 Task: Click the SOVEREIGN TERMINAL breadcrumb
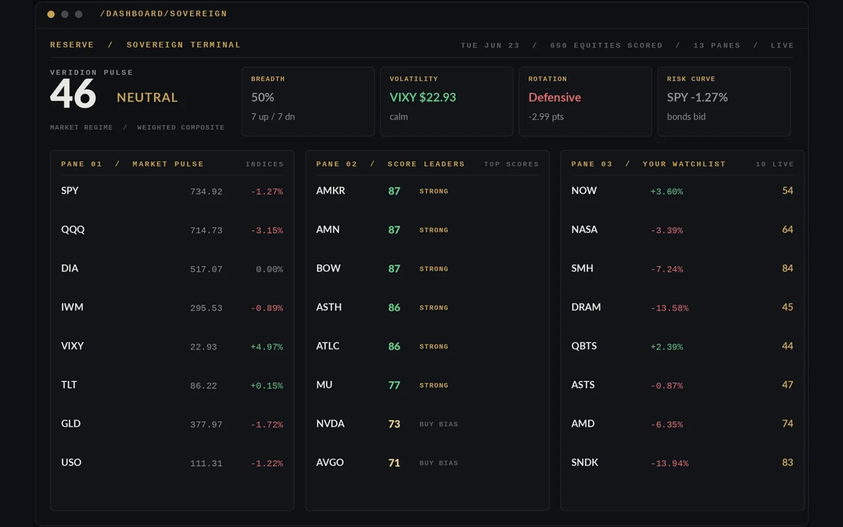[183, 45]
